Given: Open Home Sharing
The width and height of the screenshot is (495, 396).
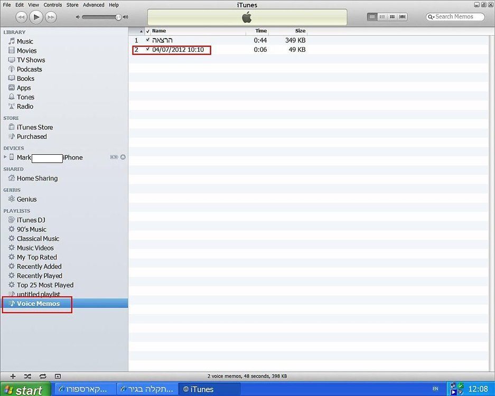Looking at the screenshot, I should click(x=38, y=178).
